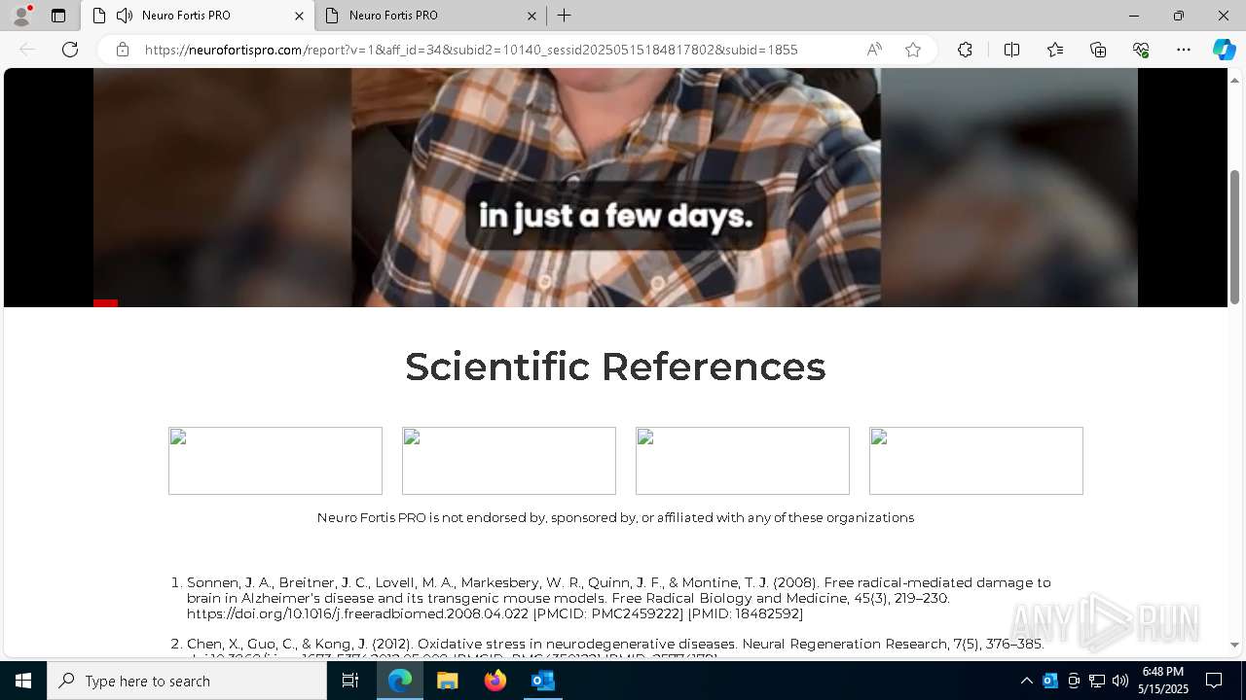This screenshot has height=700, width=1246.
Task: Open the Extensions puzzle icon
Action: pyautogui.click(x=965, y=50)
